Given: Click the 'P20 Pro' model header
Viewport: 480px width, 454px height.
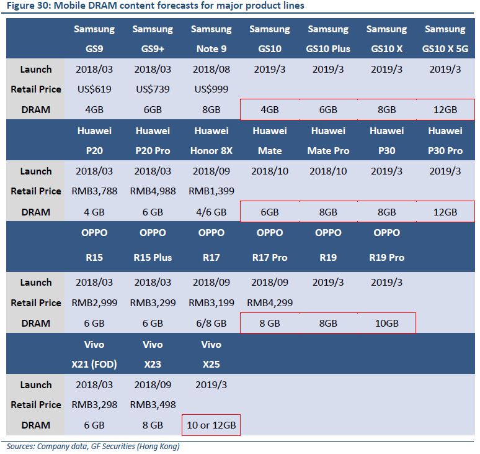Looking at the screenshot, I should coord(153,151).
